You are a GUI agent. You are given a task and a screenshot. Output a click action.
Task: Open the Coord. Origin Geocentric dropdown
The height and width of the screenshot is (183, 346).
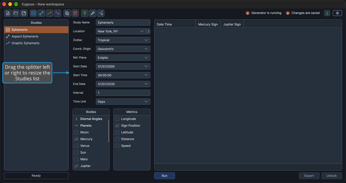coord(123,49)
